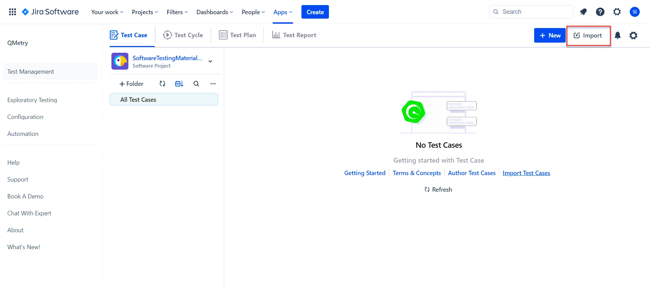Open the People dropdown menu
This screenshot has height=287, width=650.
click(253, 12)
